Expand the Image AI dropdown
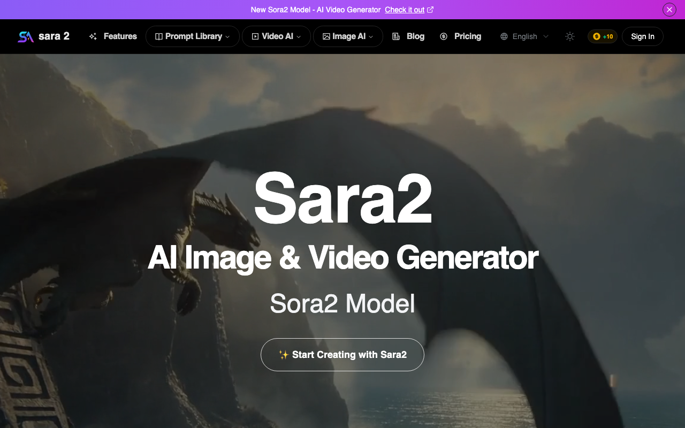This screenshot has height=428, width=685. (x=348, y=36)
